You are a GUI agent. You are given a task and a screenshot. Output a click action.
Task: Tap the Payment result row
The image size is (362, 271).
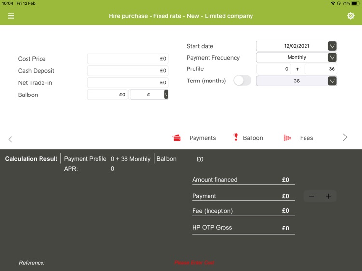click(243, 196)
